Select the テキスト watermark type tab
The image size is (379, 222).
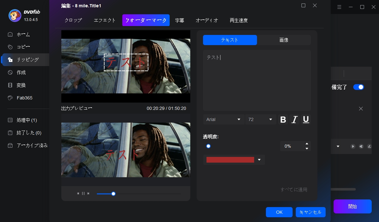230,40
